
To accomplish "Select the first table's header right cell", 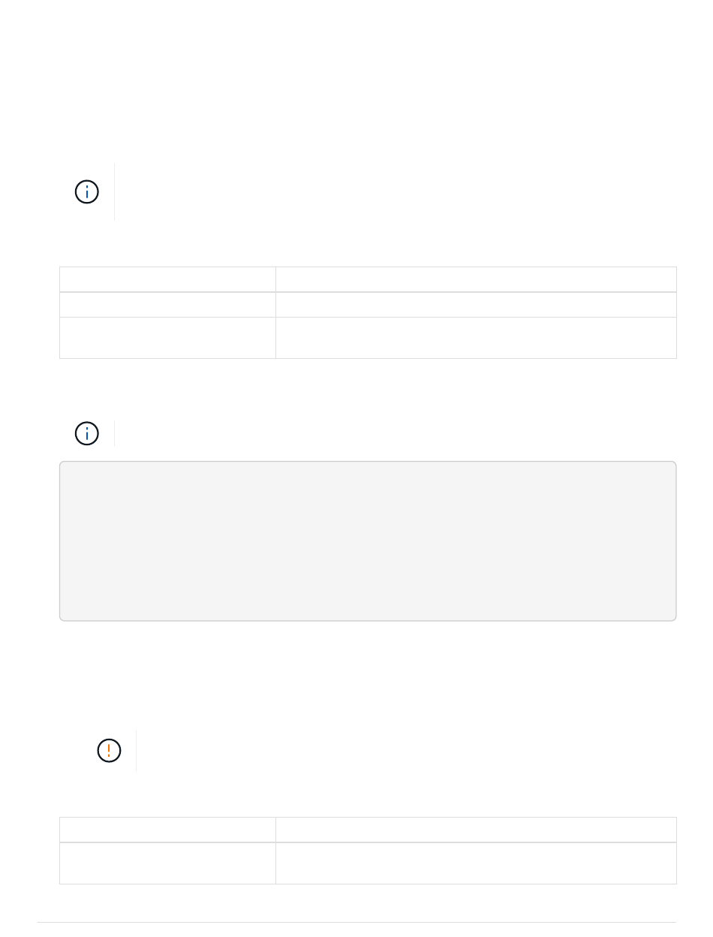I will point(476,279).
